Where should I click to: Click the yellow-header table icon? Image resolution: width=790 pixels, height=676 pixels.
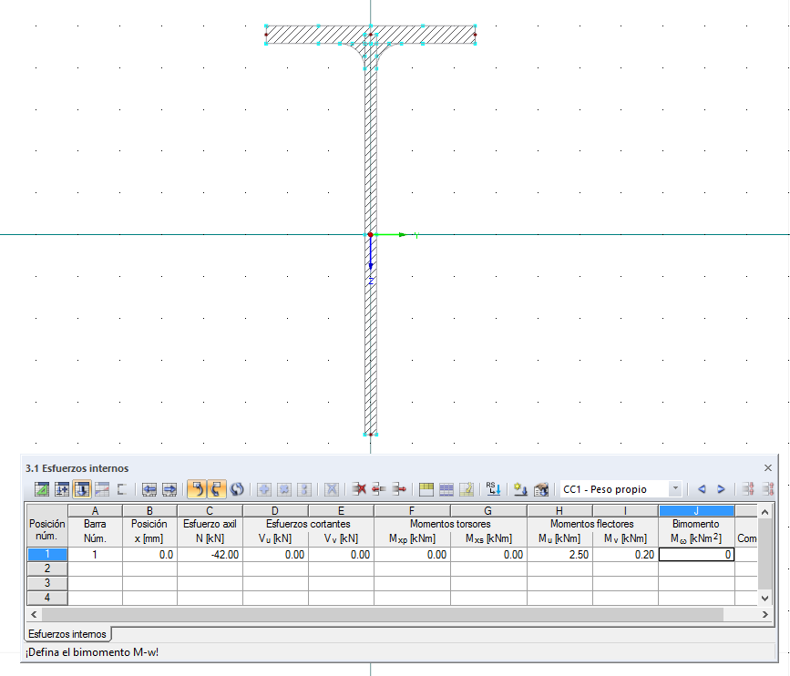(x=426, y=489)
